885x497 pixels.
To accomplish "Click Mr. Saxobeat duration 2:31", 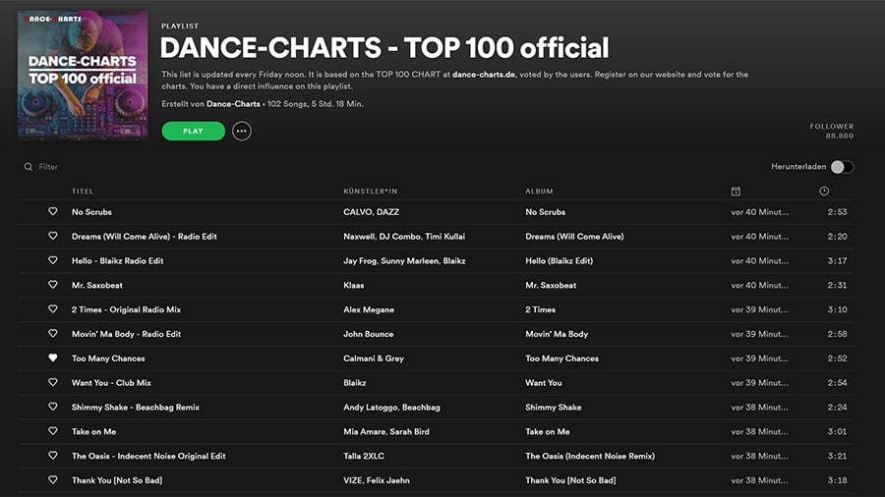I will click(x=837, y=285).
